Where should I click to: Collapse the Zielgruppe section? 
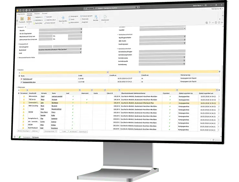[17, 87]
